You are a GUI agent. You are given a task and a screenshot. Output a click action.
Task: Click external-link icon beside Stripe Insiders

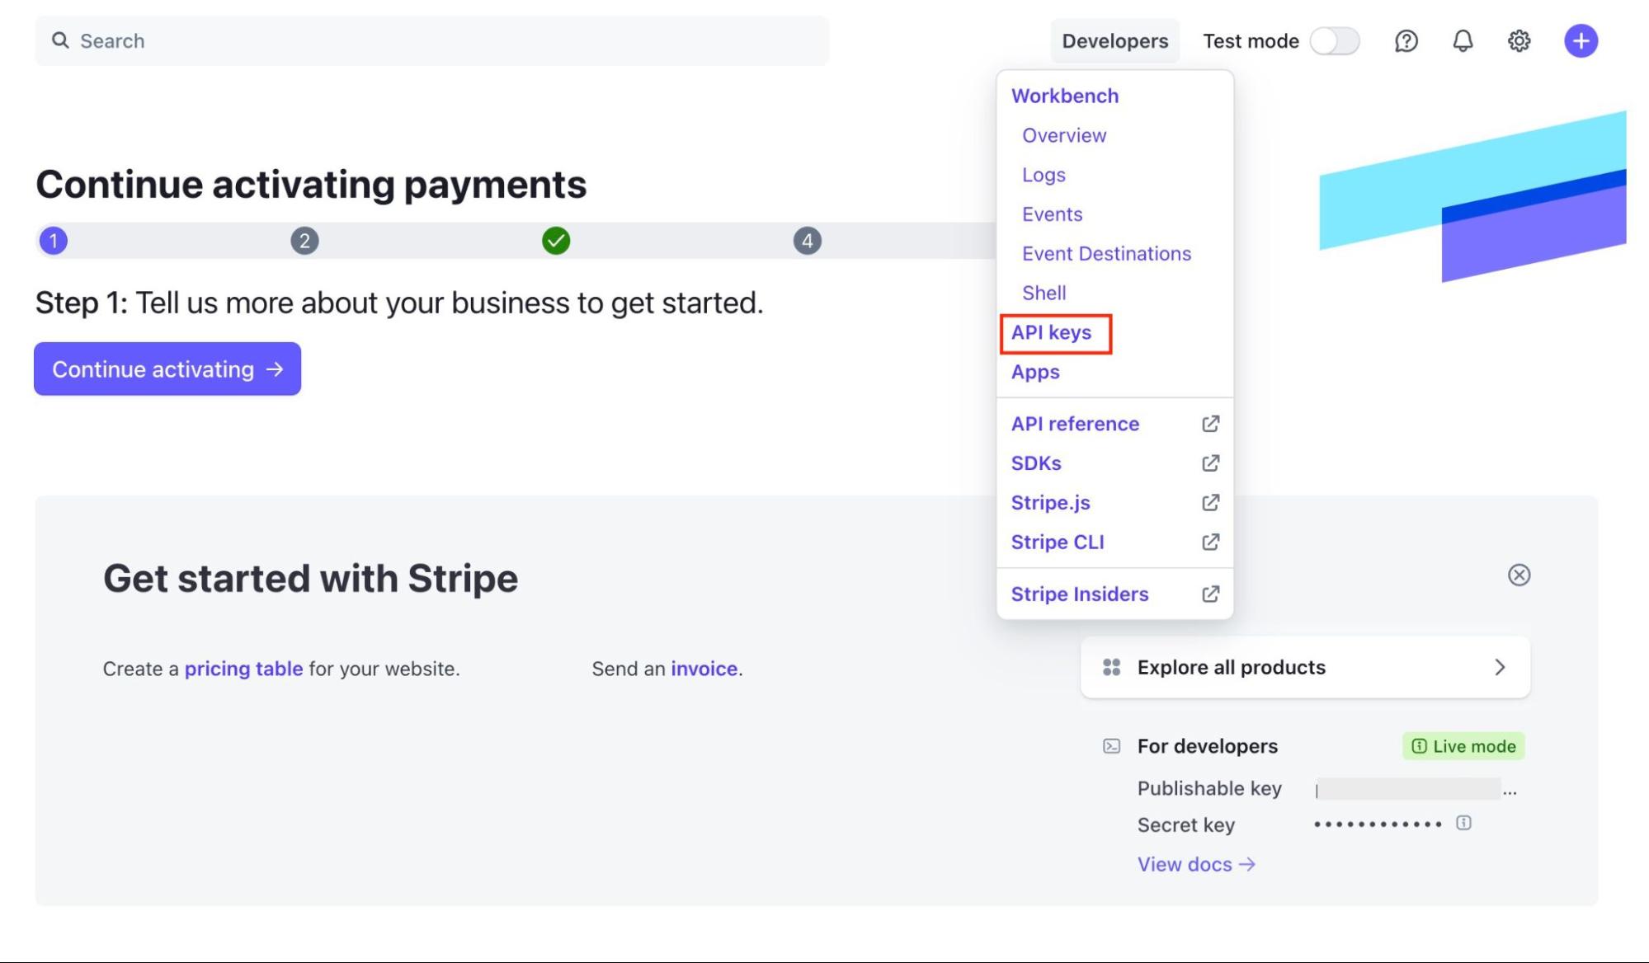1210,594
